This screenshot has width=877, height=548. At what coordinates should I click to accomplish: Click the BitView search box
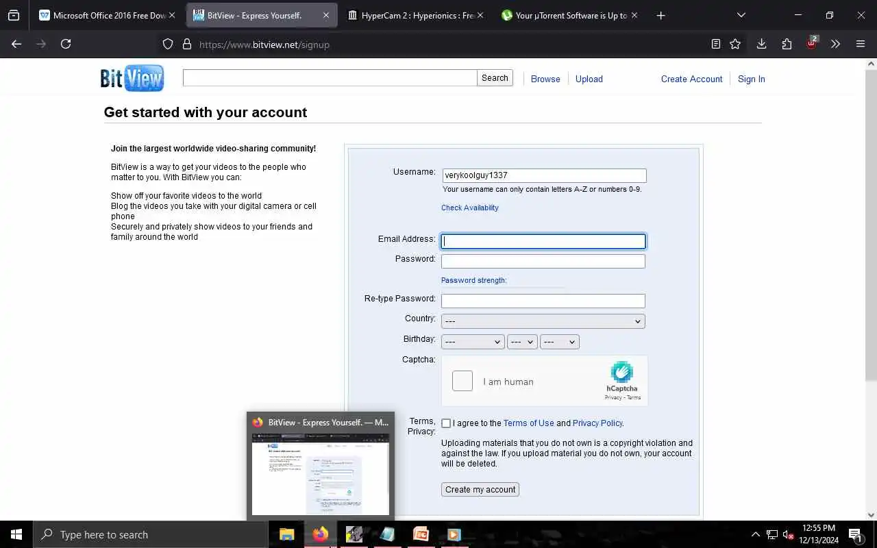[x=330, y=77]
